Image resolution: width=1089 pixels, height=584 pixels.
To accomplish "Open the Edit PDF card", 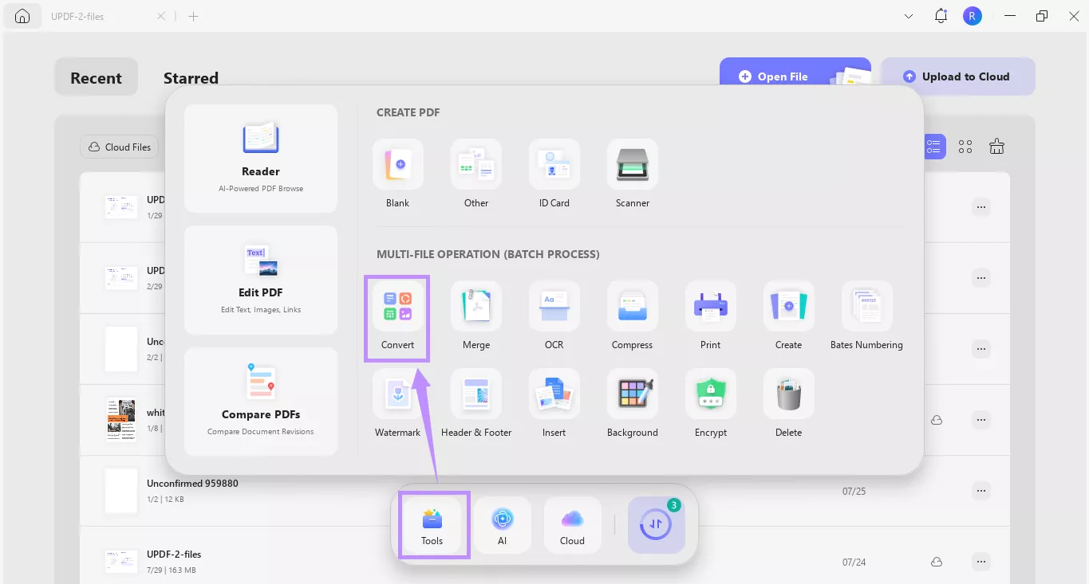I will (x=261, y=280).
